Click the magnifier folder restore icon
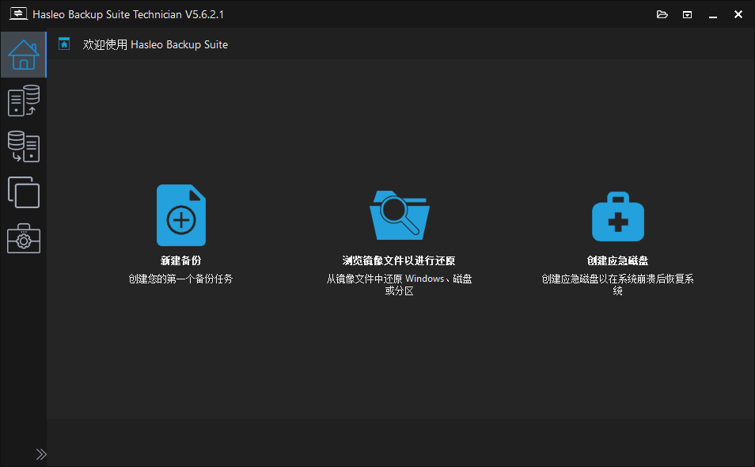The image size is (755, 467). pyautogui.click(x=399, y=215)
